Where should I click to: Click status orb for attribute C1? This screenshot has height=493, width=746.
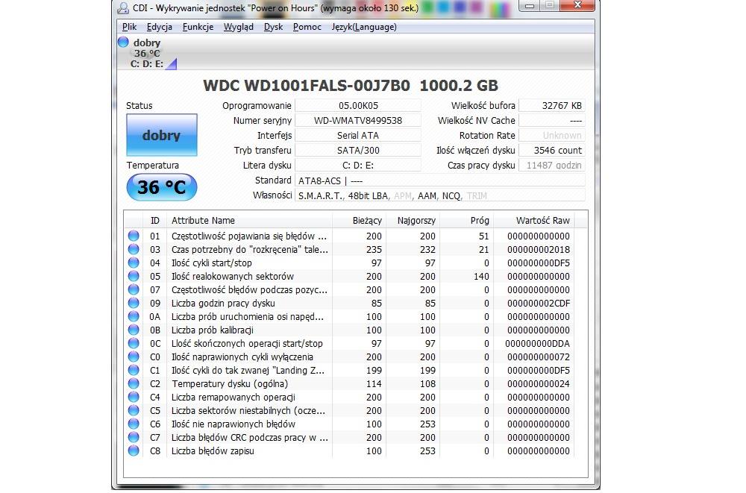[134, 370]
